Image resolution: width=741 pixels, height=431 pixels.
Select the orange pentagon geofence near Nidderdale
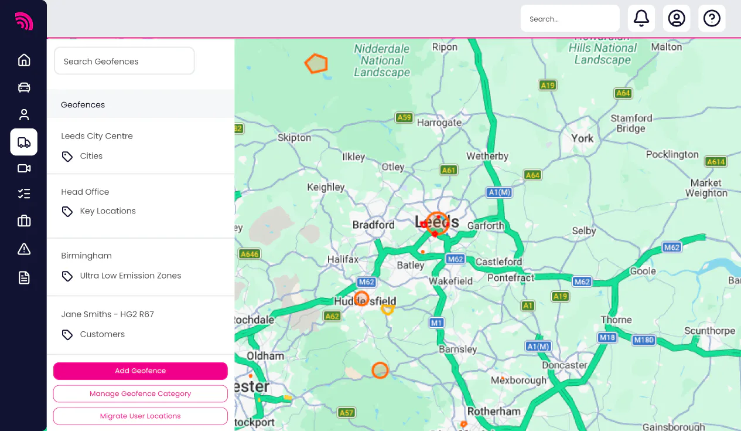click(x=316, y=63)
